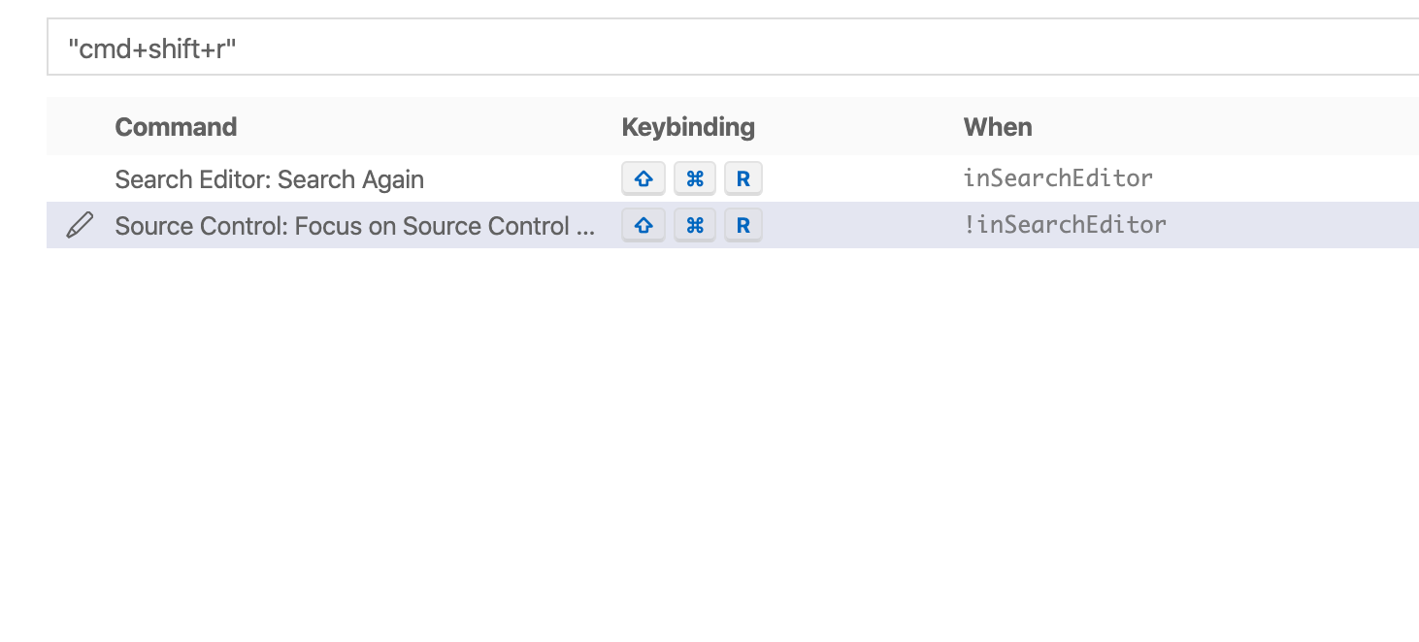Click the R key icon in Search Again keybinding
Screen dimensions: 1419x642
(x=742, y=177)
